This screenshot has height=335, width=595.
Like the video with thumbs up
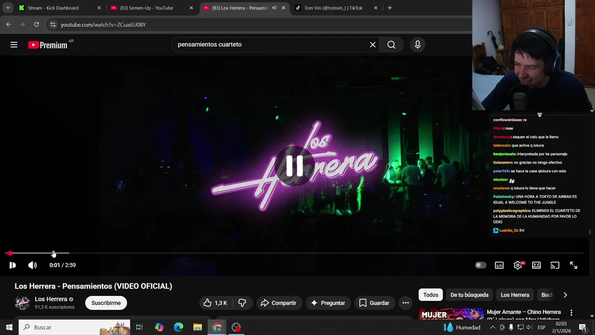click(x=215, y=303)
